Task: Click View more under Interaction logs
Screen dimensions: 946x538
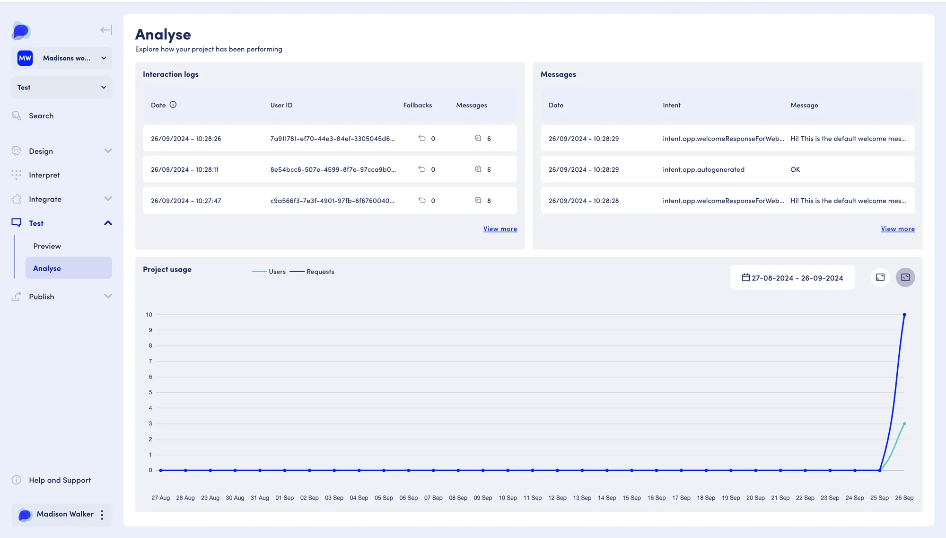Action: coord(500,229)
